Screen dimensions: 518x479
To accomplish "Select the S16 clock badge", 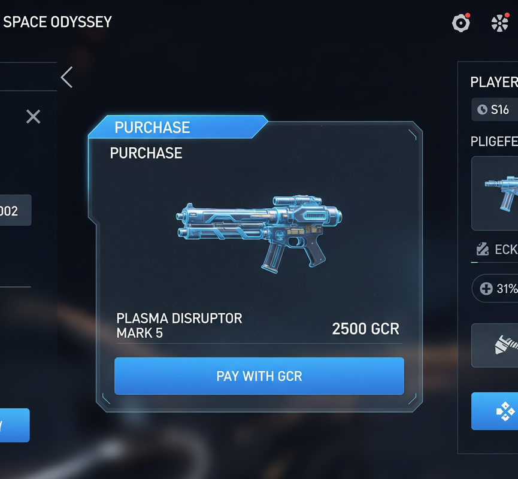I will tap(495, 110).
